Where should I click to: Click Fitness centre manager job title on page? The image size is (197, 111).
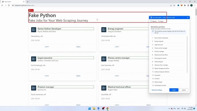pos(119,58)
